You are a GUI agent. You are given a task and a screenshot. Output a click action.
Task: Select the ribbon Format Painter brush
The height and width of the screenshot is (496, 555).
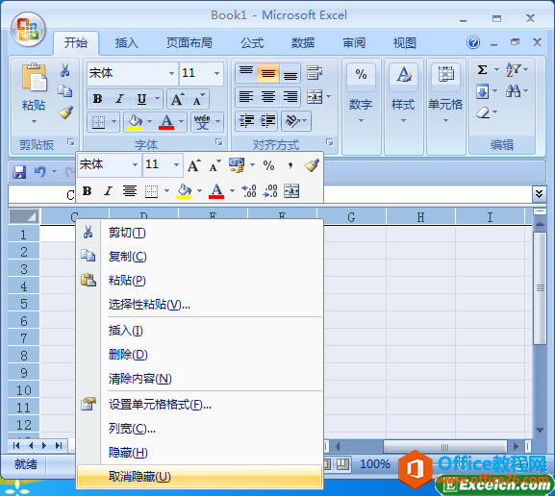tap(65, 112)
